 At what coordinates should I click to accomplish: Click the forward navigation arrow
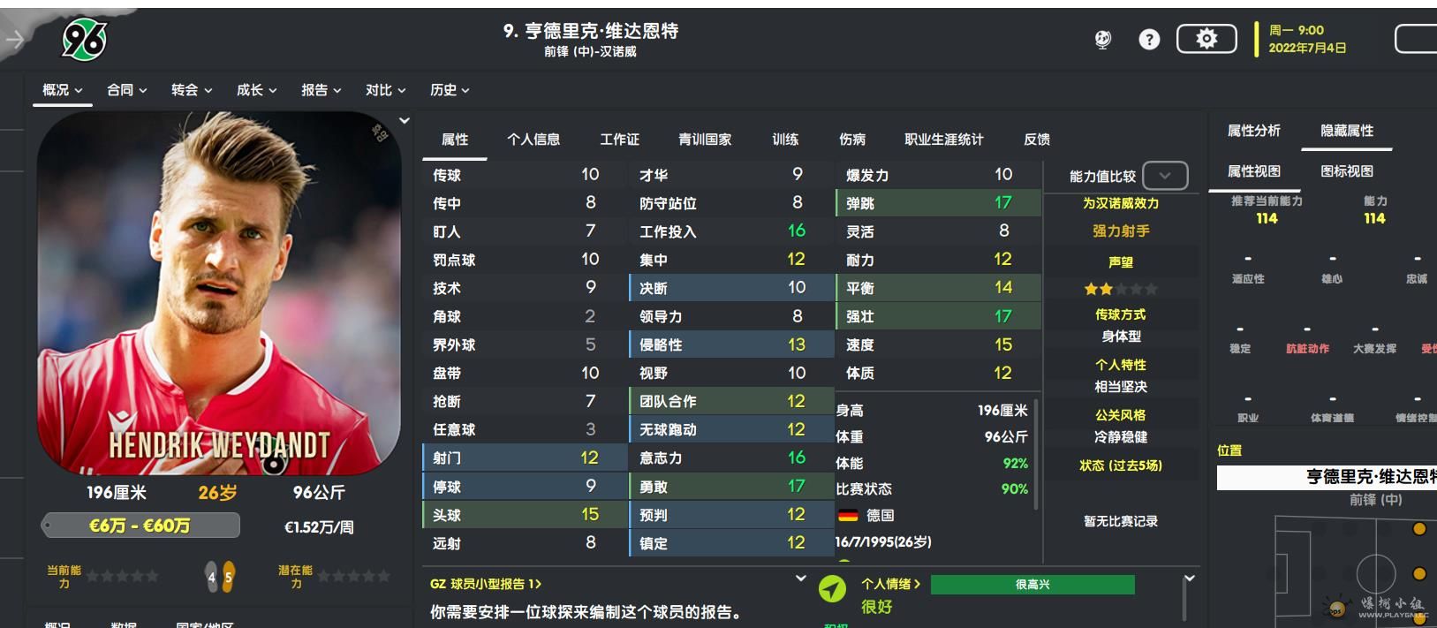14,40
